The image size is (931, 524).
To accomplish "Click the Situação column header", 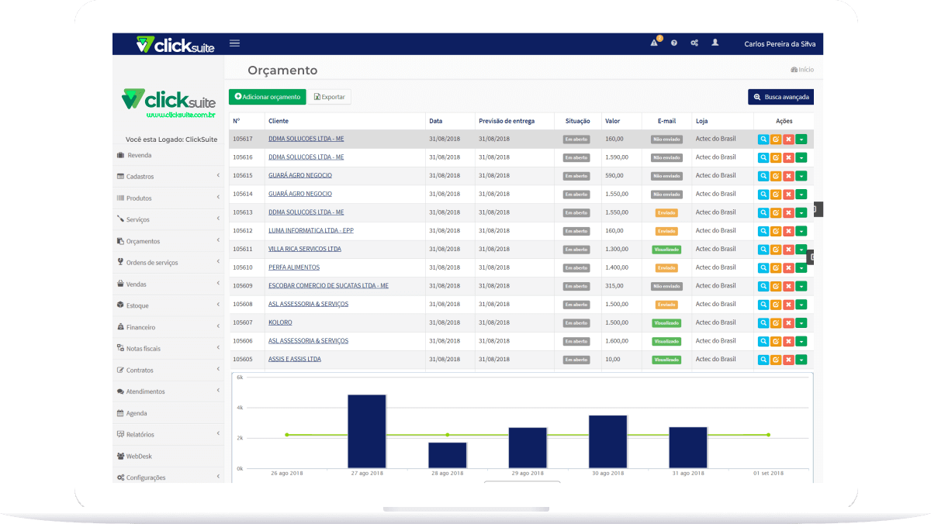I will tap(578, 121).
